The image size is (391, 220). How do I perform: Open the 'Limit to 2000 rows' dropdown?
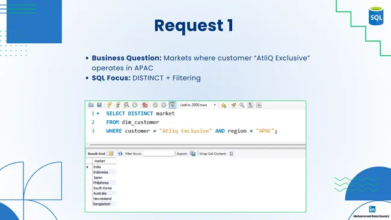coord(198,105)
